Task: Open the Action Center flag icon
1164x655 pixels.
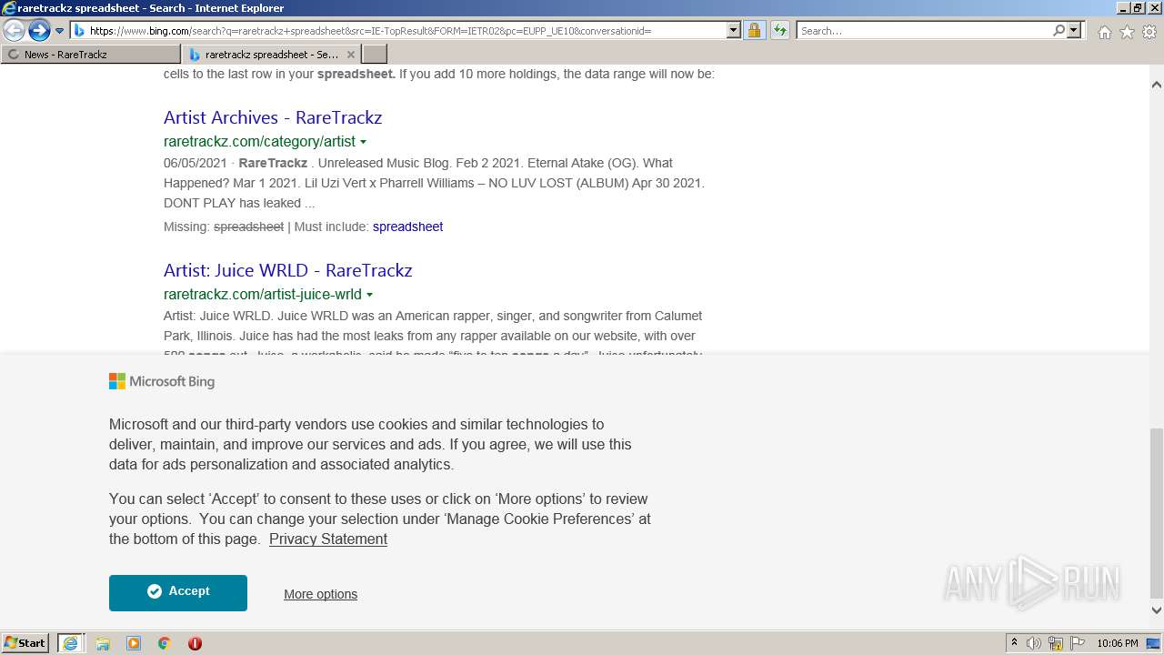Action: 1077,643
